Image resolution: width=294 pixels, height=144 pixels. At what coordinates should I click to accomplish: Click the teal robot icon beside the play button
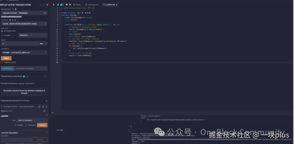pos(58,5)
